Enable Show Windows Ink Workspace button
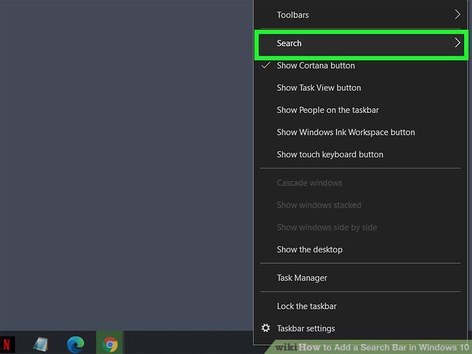 click(360, 132)
